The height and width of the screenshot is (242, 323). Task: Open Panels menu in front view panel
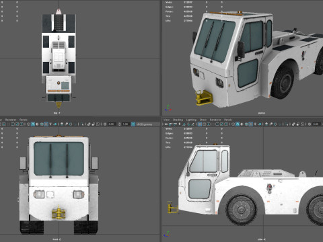coord(23,120)
